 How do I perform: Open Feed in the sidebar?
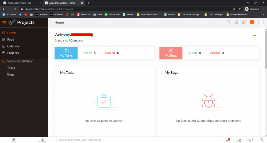pyautogui.click(x=10, y=39)
